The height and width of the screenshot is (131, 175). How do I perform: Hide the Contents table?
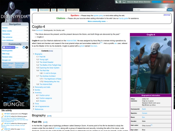tap(51, 51)
